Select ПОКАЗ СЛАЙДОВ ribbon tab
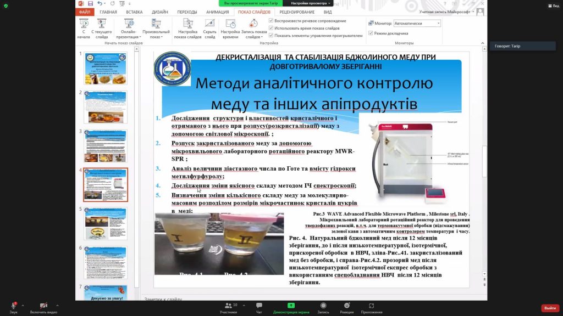The width and height of the screenshot is (563, 316). click(x=254, y=12)
